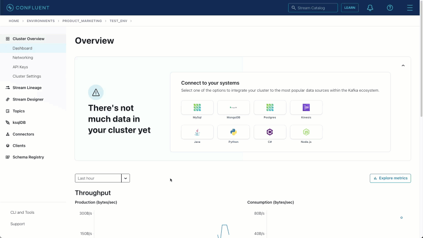Choose the Postgres connector icon
423x238 pixels.
pos(270,108)
